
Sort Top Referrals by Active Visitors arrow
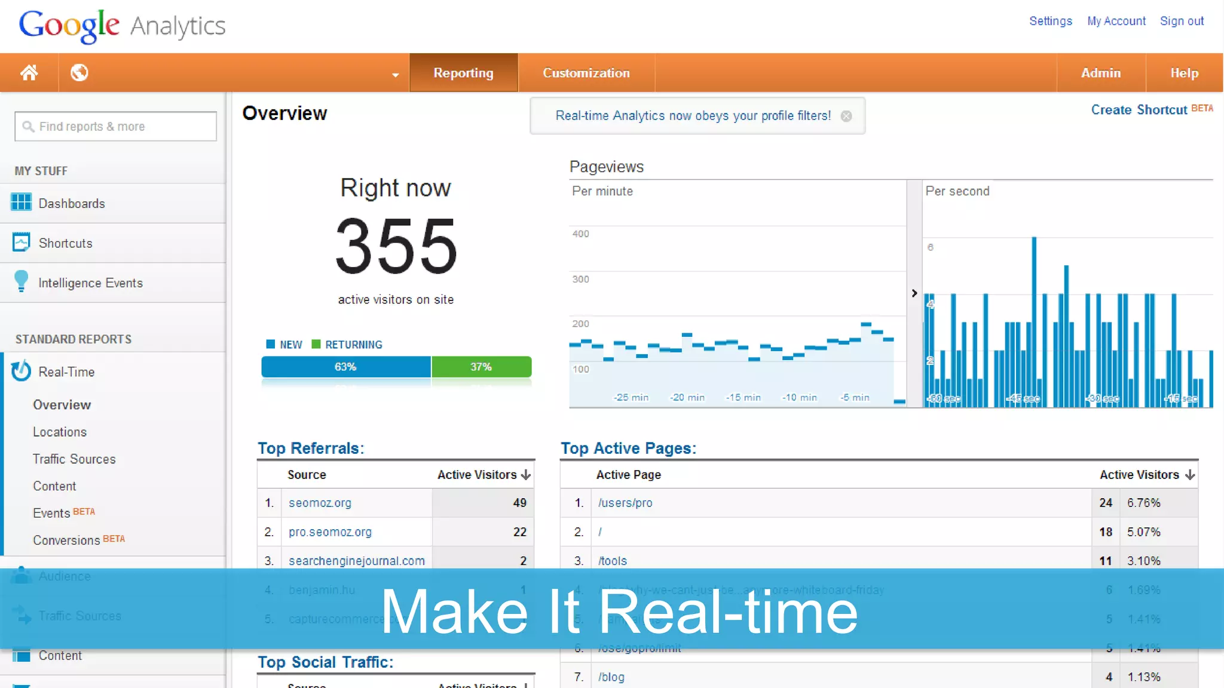[526, 475]
